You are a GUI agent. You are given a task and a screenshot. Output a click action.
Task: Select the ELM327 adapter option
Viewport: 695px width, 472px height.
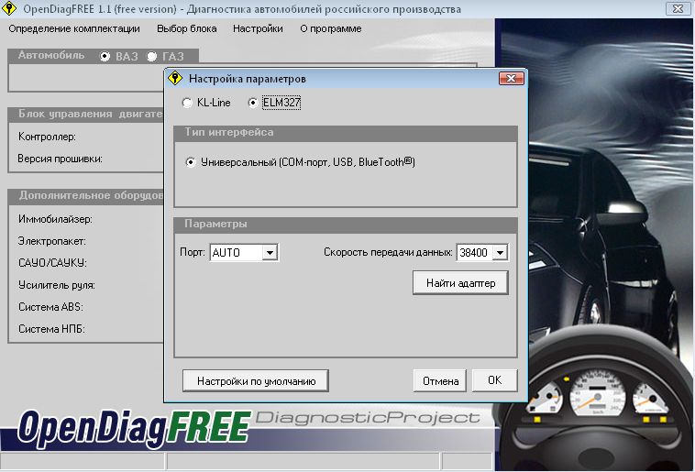pyautogui.click(x=253, y=103)
